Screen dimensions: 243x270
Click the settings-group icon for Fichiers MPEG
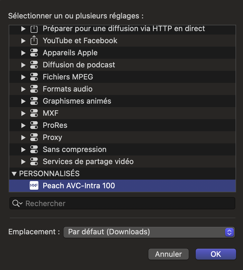34,77
